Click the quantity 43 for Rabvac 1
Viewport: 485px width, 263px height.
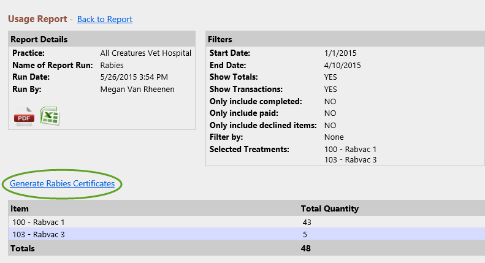tap(307, 222)
